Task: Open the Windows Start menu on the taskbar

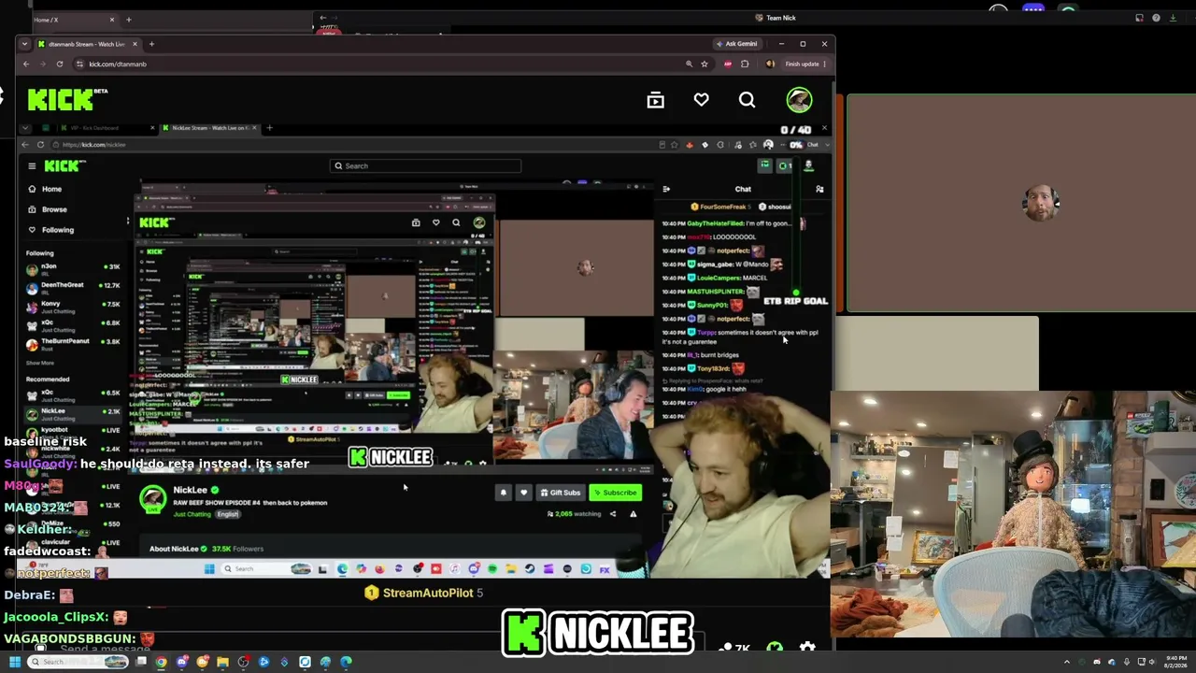Action: click(15, 662)
